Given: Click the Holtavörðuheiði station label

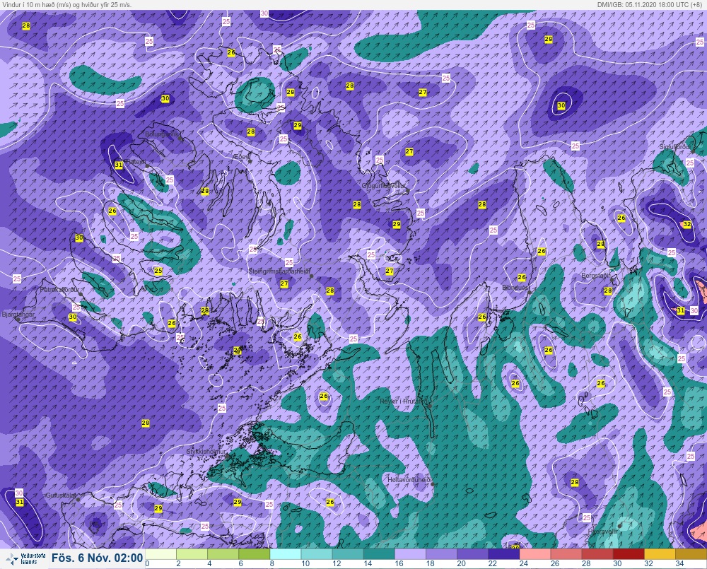Looking at the screenshot, I should (x=410, y=480).
